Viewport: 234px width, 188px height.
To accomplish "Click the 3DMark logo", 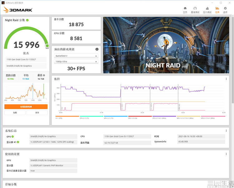I will pyautogui.click(x=17, y=10).
